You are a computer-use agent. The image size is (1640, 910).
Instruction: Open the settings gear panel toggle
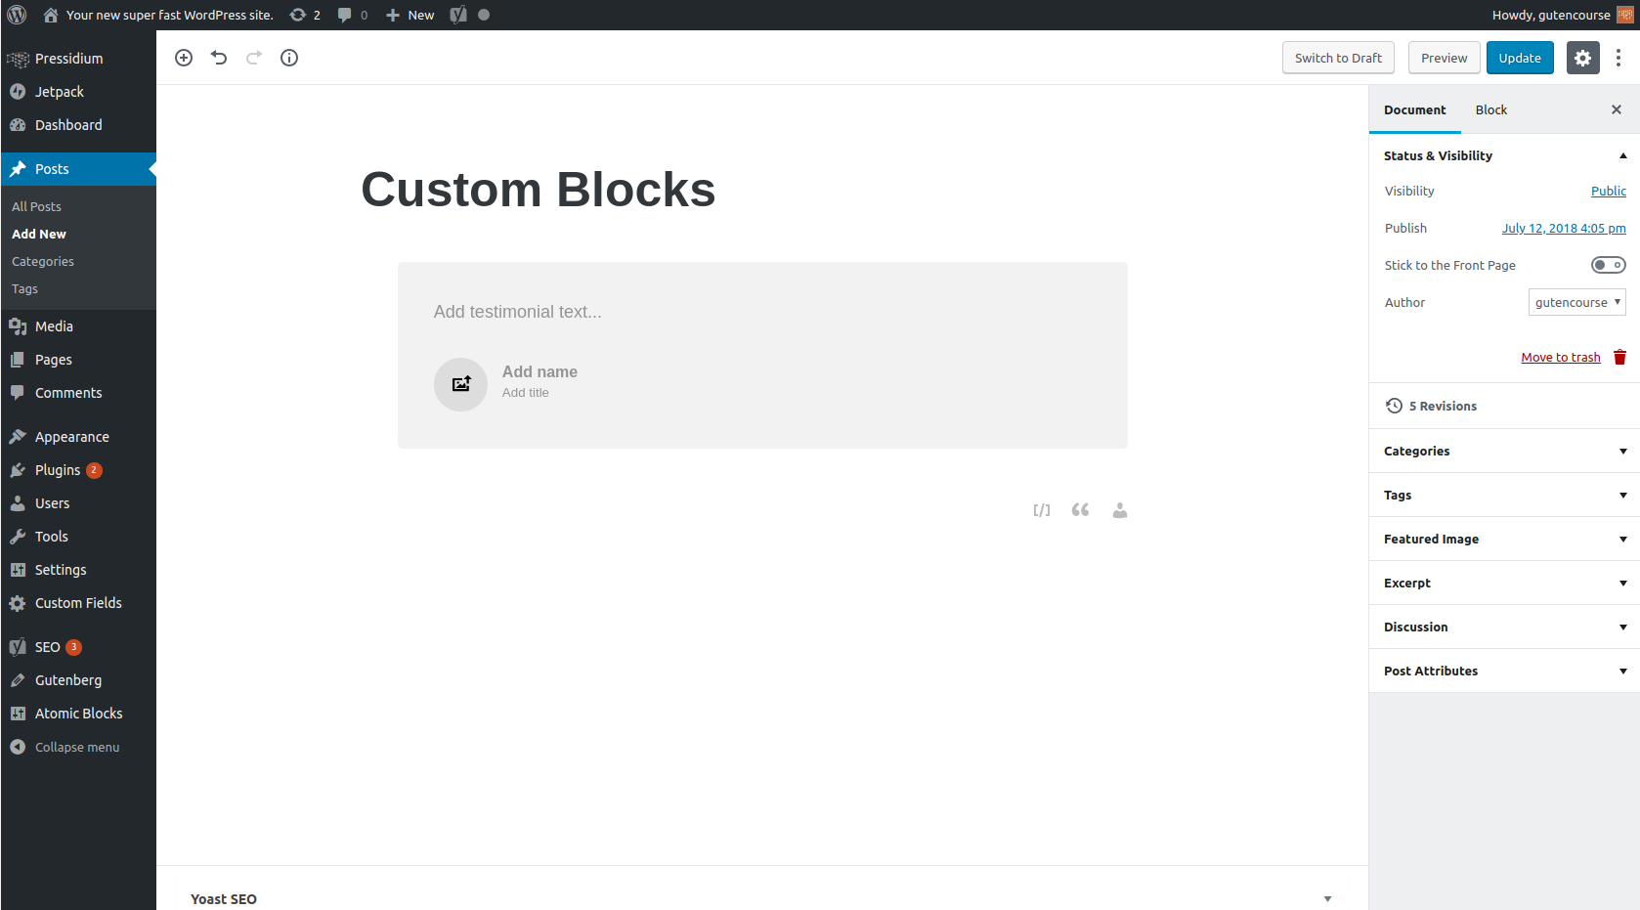[x=1583, y=58]
